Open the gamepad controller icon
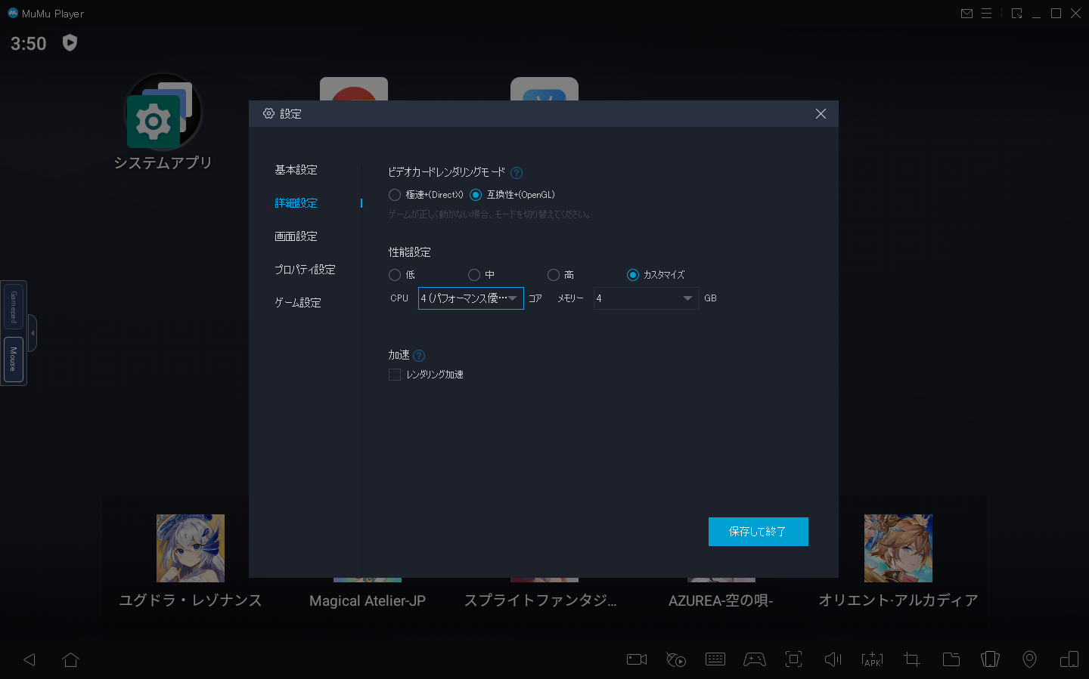Viewport: 1089px width, 679px height. (x=755, y=659)
